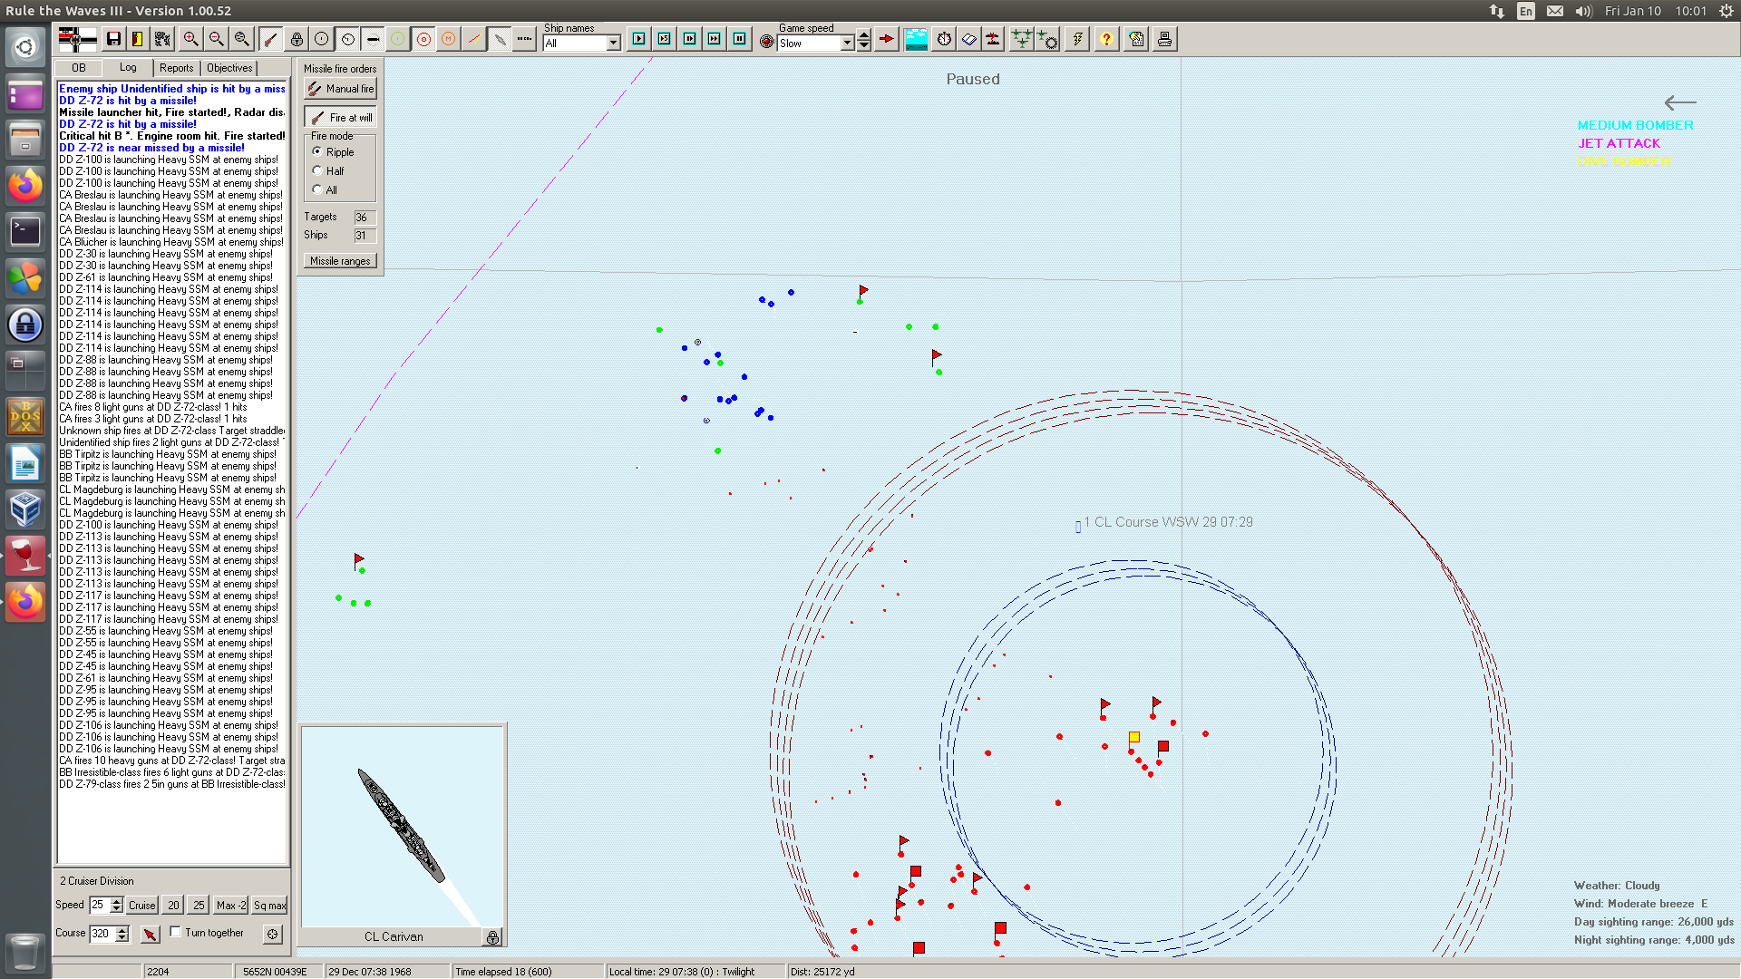Click the red right-arrow toolbar icon
The width and height of the screenshot is (1741, 979).
(887, 39)
